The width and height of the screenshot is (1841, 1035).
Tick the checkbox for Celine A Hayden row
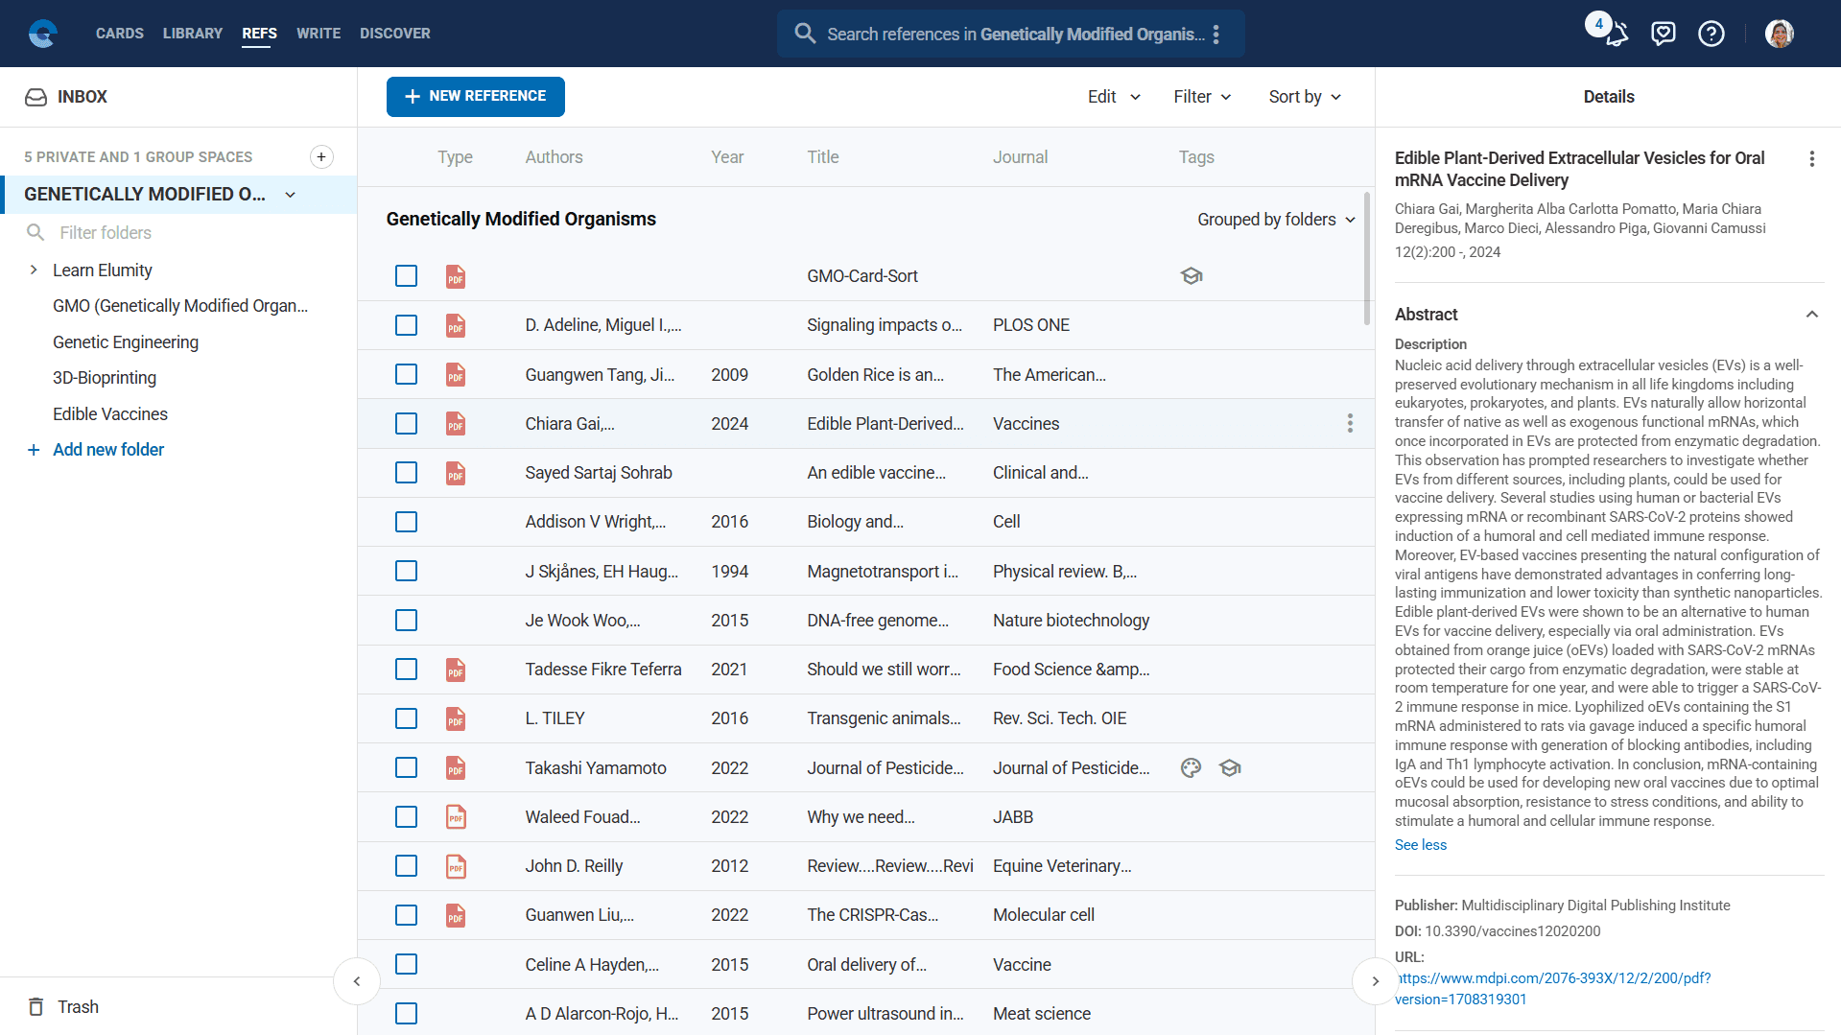tap(407, 965)
